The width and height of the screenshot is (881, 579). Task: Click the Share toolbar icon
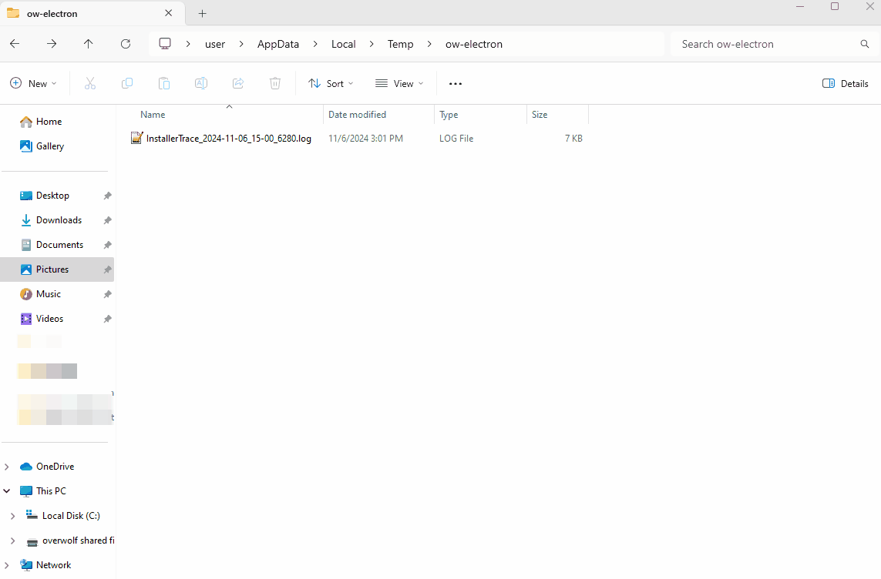coord(238,84)
